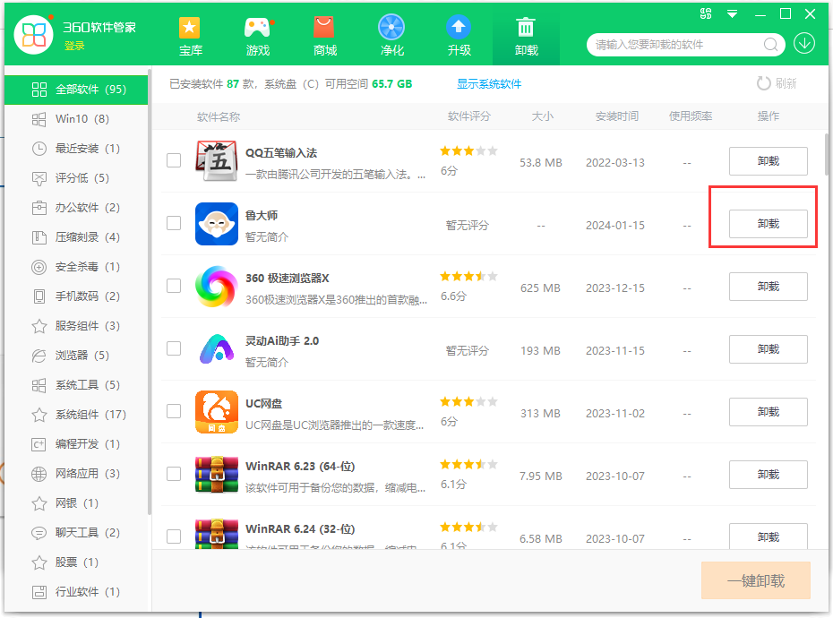Focus the uninstall software search field
The height and width of the screenshot is (618, 833).
coord(685,45)
